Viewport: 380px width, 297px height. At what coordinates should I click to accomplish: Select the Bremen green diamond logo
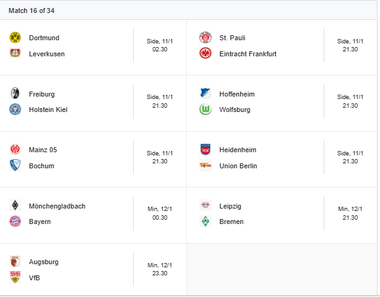coord(205,221)
